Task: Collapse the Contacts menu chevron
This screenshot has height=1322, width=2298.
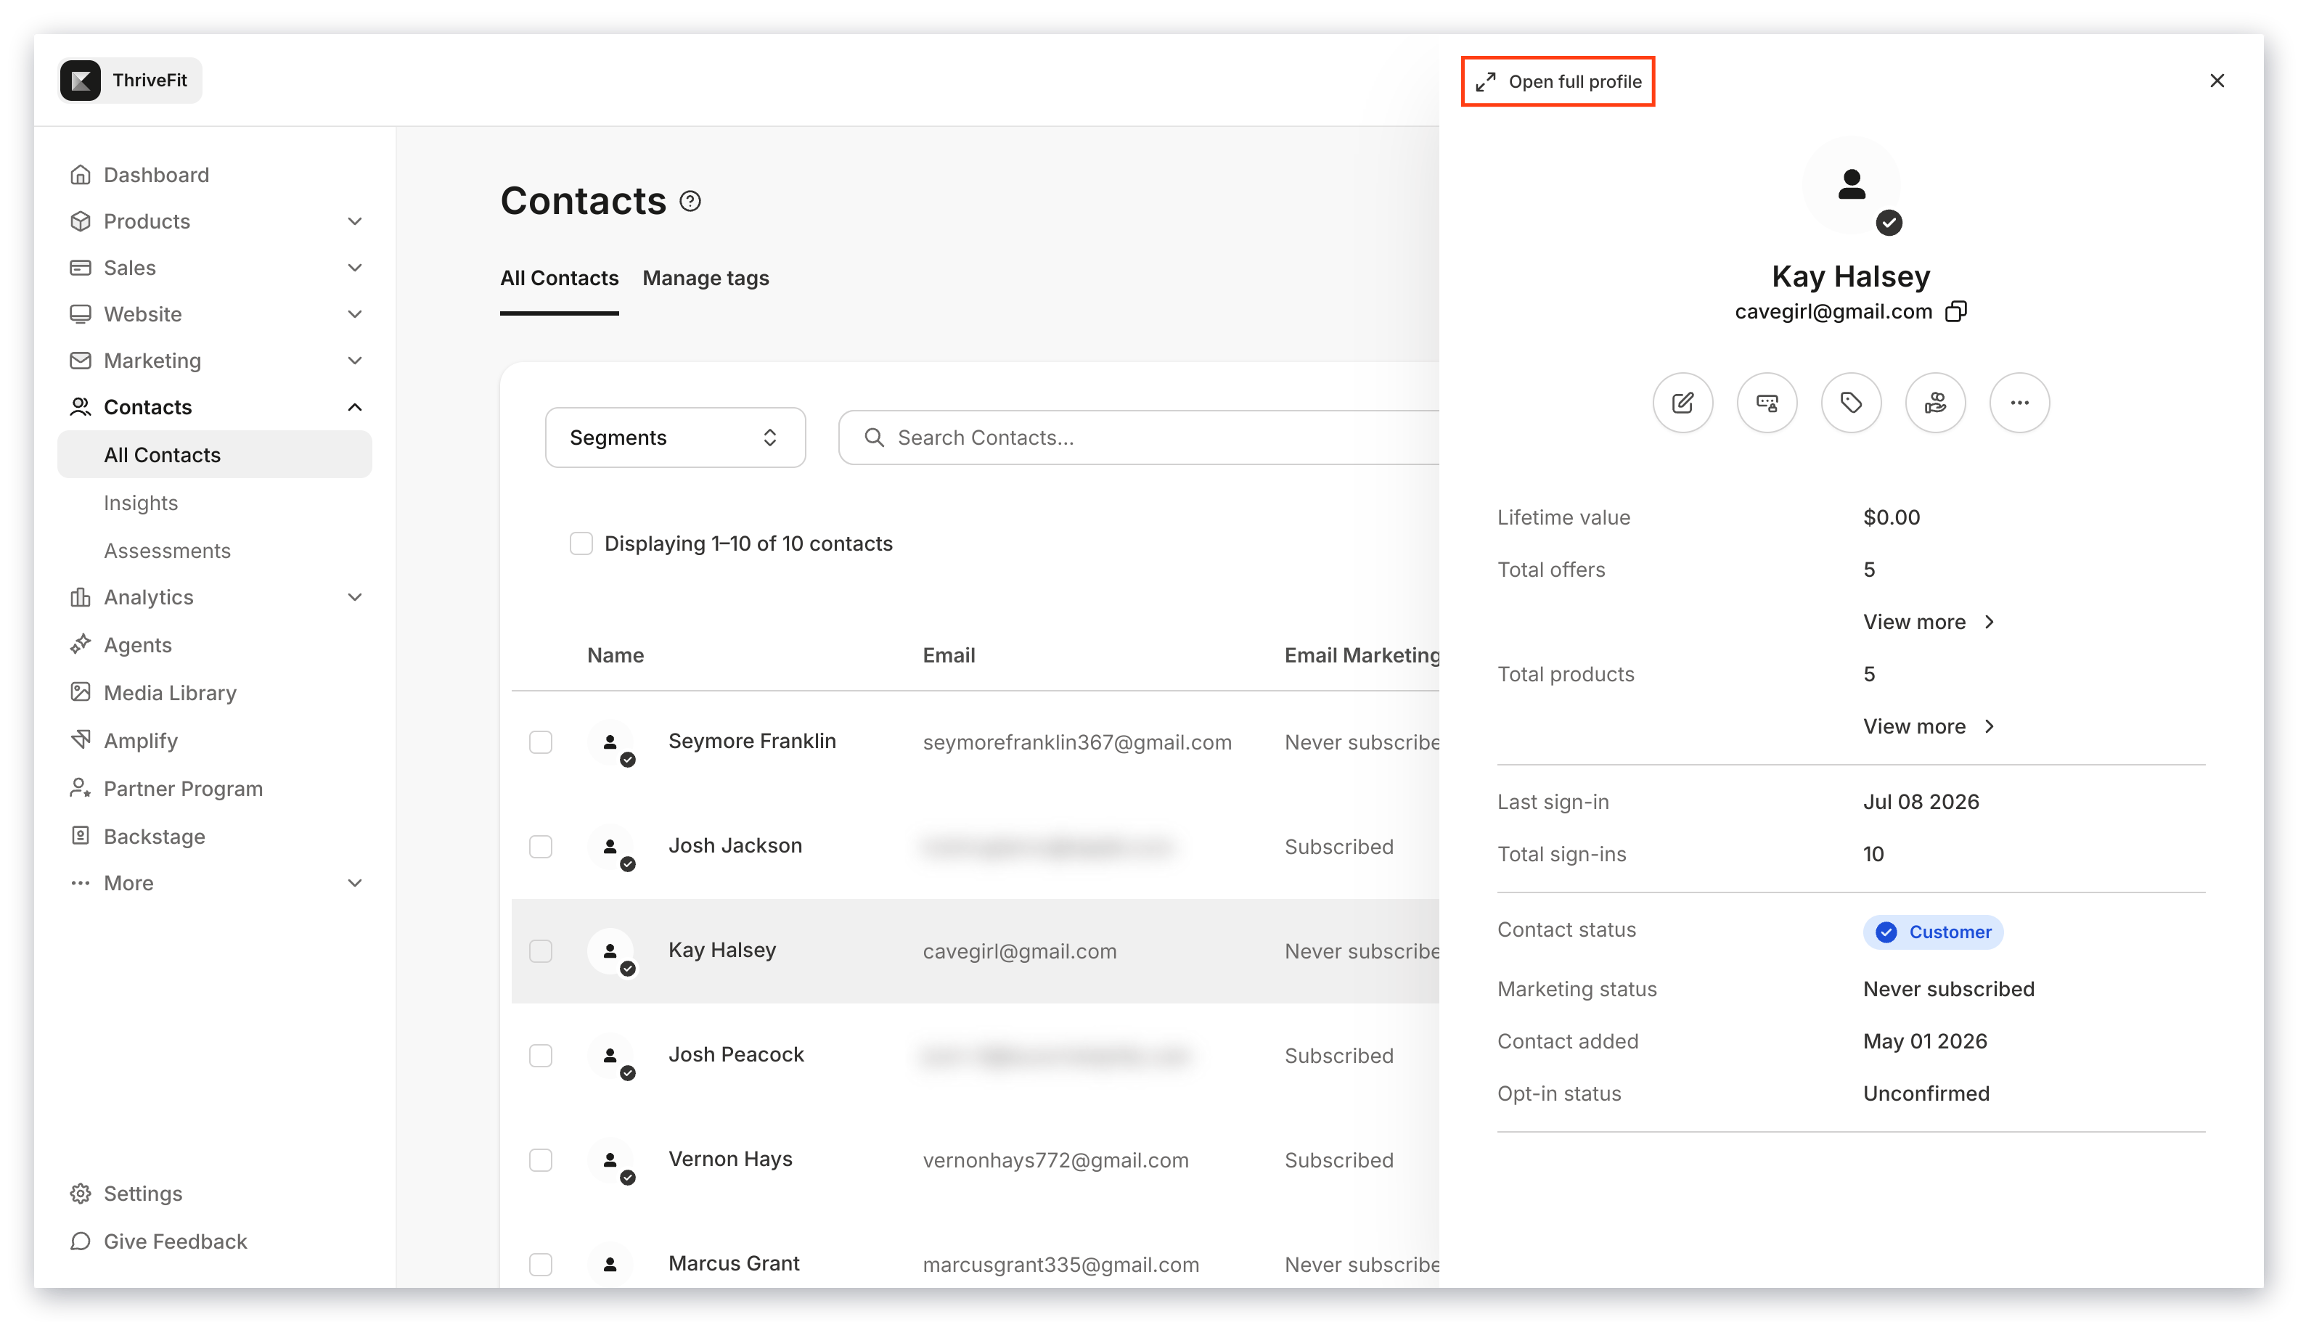Action: pyautogui.click(x=355, y=407)
